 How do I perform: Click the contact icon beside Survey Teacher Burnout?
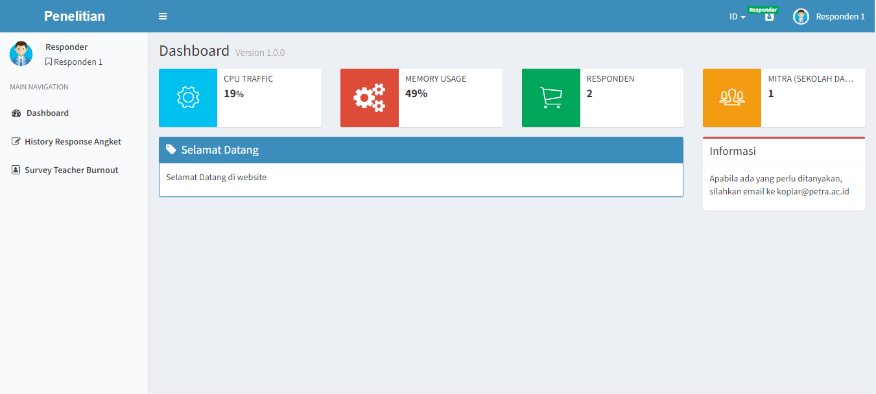pos(16,170)
